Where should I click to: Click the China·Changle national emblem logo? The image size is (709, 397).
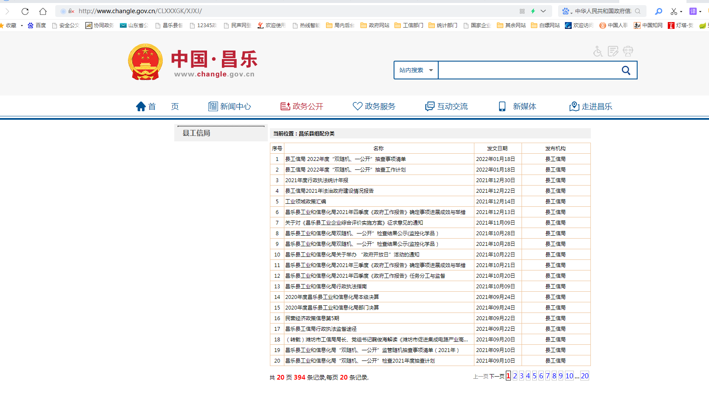click(x=145, y=62)
